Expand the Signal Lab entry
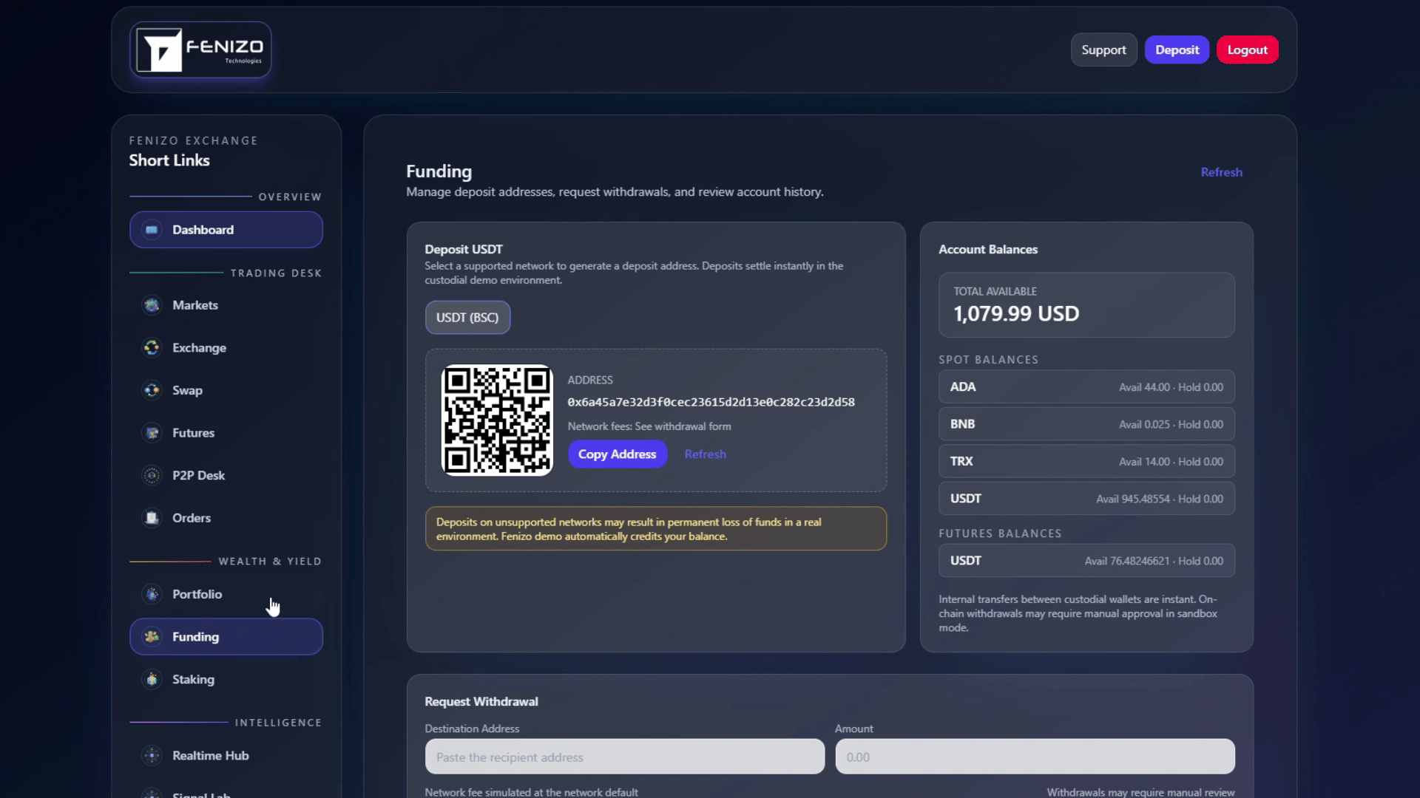 [200, 794]
